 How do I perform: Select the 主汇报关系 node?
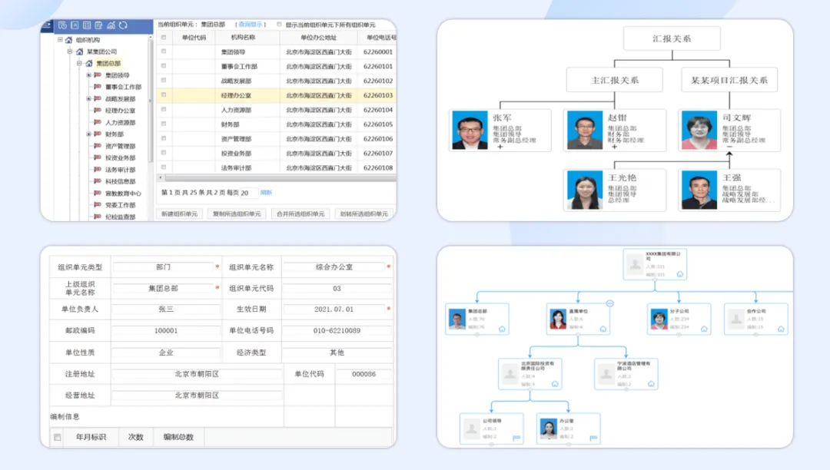(x=615, y=81)
